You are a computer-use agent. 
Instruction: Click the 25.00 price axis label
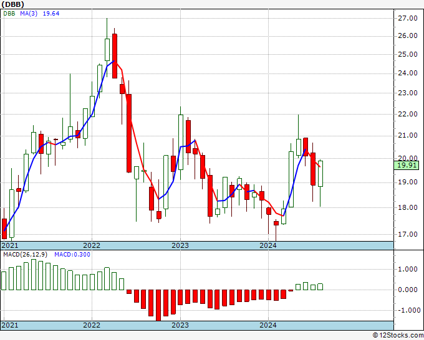[x=408, y=54]
